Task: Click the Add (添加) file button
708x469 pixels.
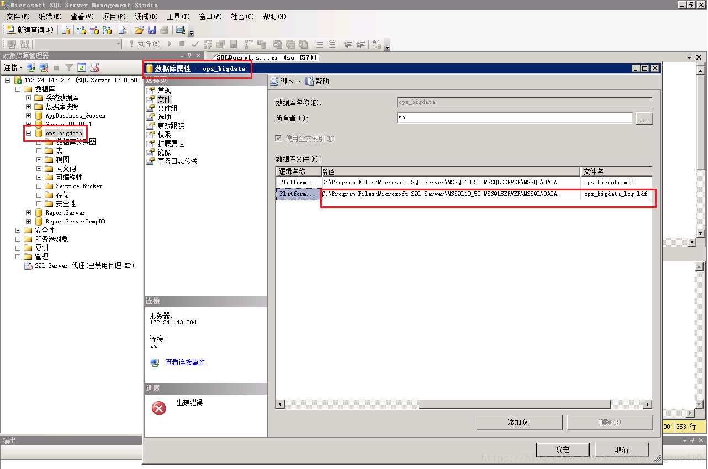Action: 519,422
